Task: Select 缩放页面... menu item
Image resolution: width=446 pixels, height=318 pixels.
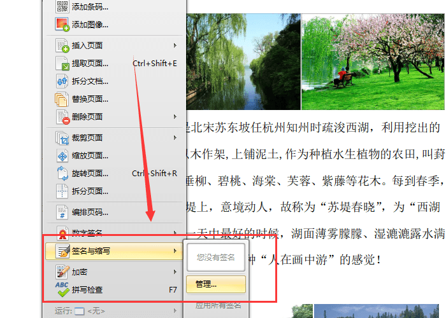Action: 114,156
